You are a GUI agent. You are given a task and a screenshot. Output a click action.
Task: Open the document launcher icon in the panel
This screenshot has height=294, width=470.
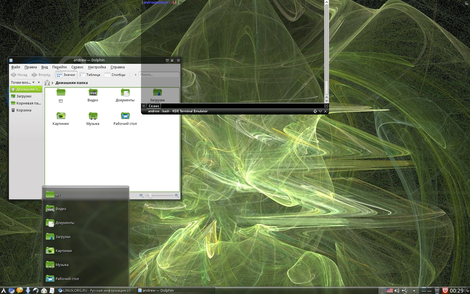point(52,290)
